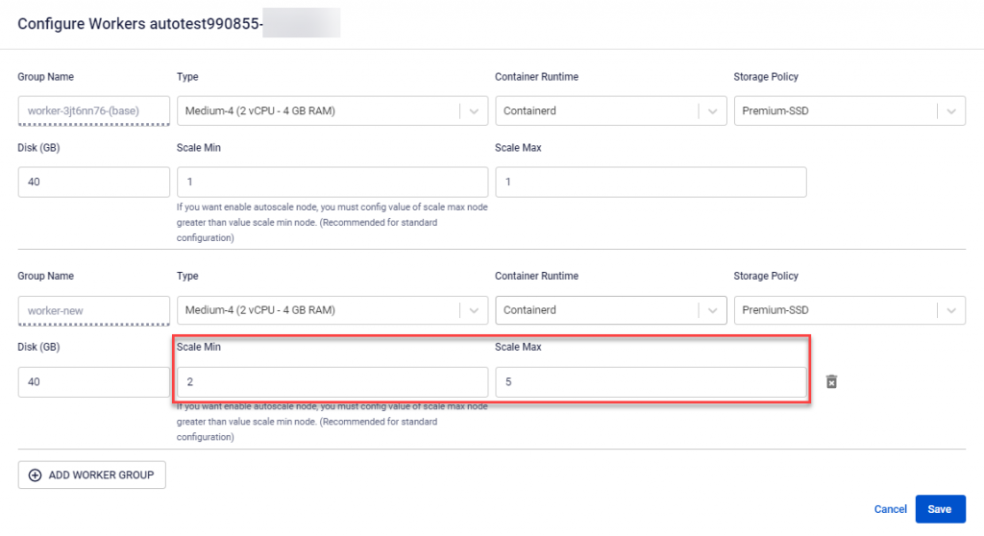The image size is (984, 536).
Task: Click the Disk (GB) field for worker-new group
Action: [93, 381]
